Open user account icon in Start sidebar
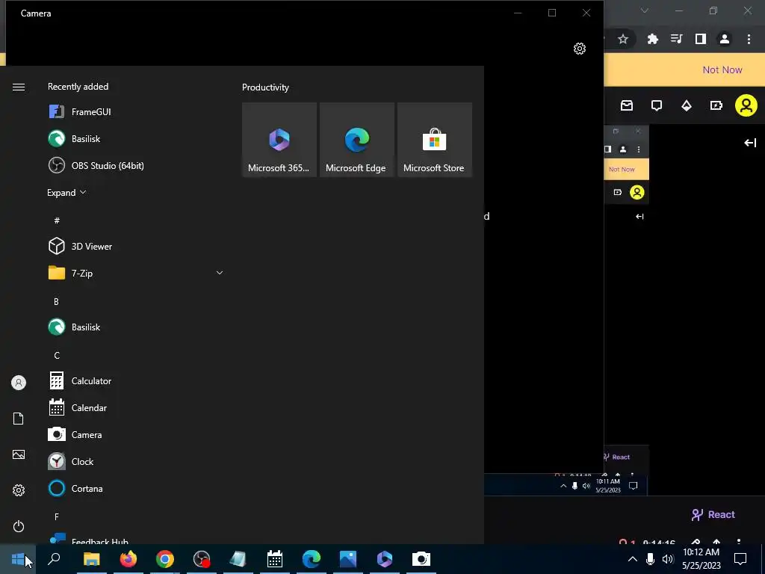Screen dimensions: 765x574 click(x=19, y=383)
